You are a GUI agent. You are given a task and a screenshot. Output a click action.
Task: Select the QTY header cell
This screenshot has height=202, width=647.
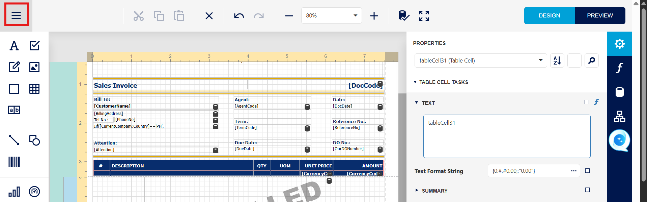(262, 166)
